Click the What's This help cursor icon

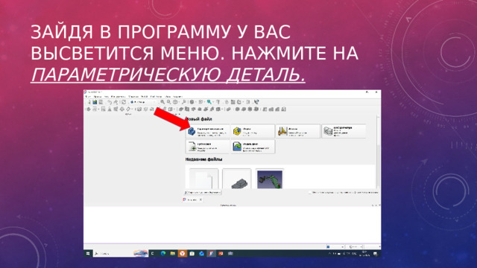256,102
